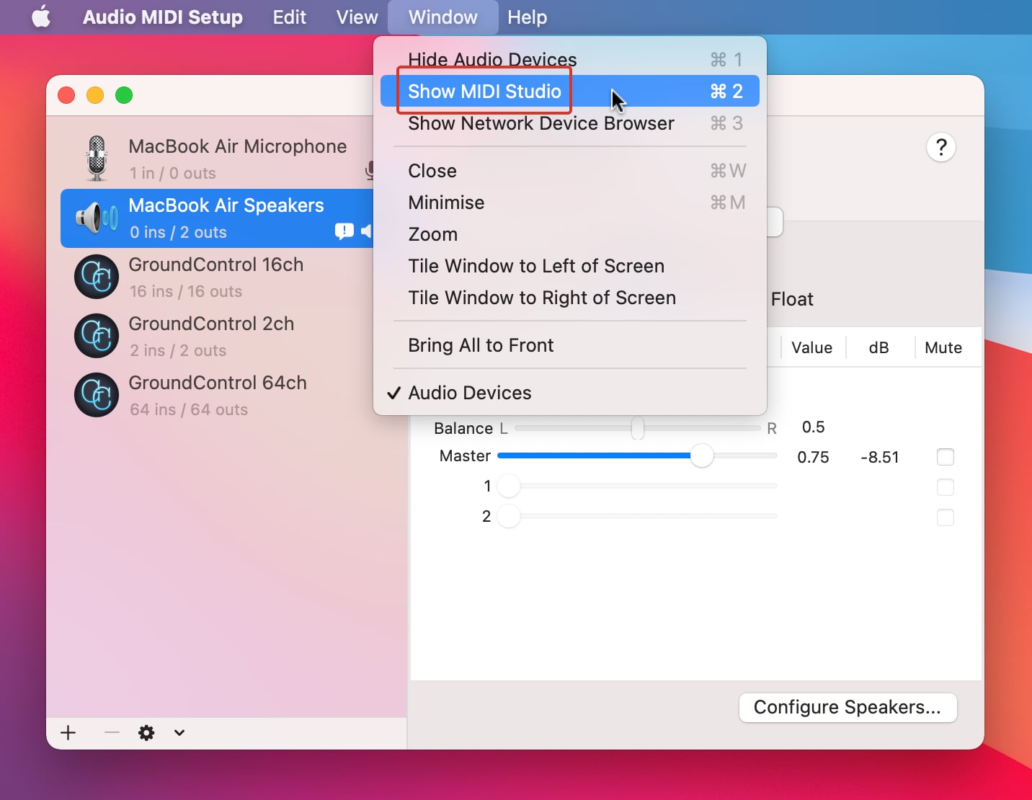
Task: Click the Window menu in menu bar
Action: tap(443, 17)
